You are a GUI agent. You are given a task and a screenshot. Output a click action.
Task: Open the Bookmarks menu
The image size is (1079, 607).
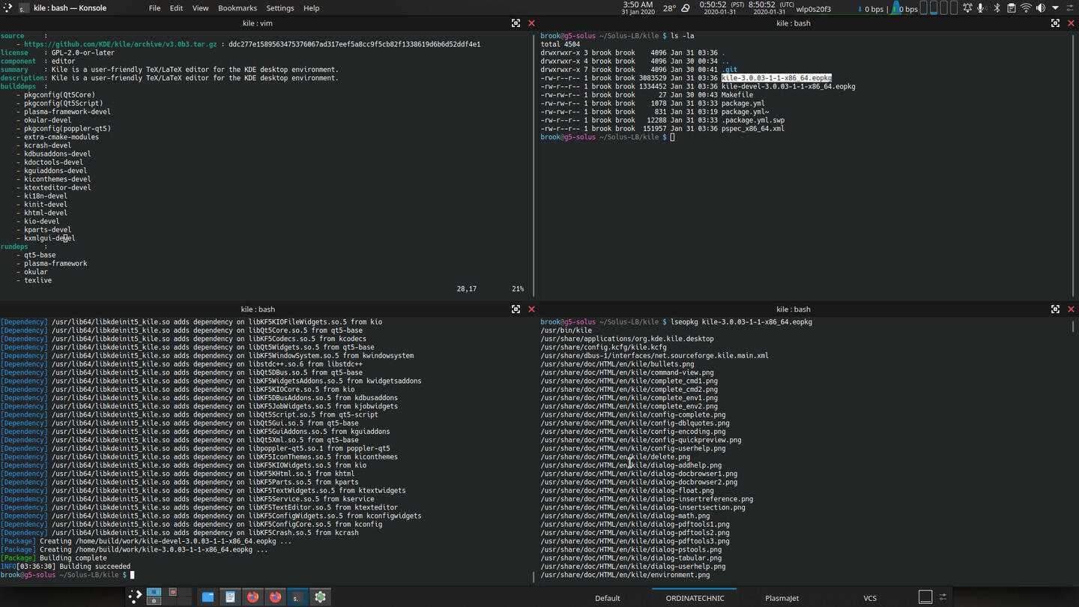pos(237,8)
